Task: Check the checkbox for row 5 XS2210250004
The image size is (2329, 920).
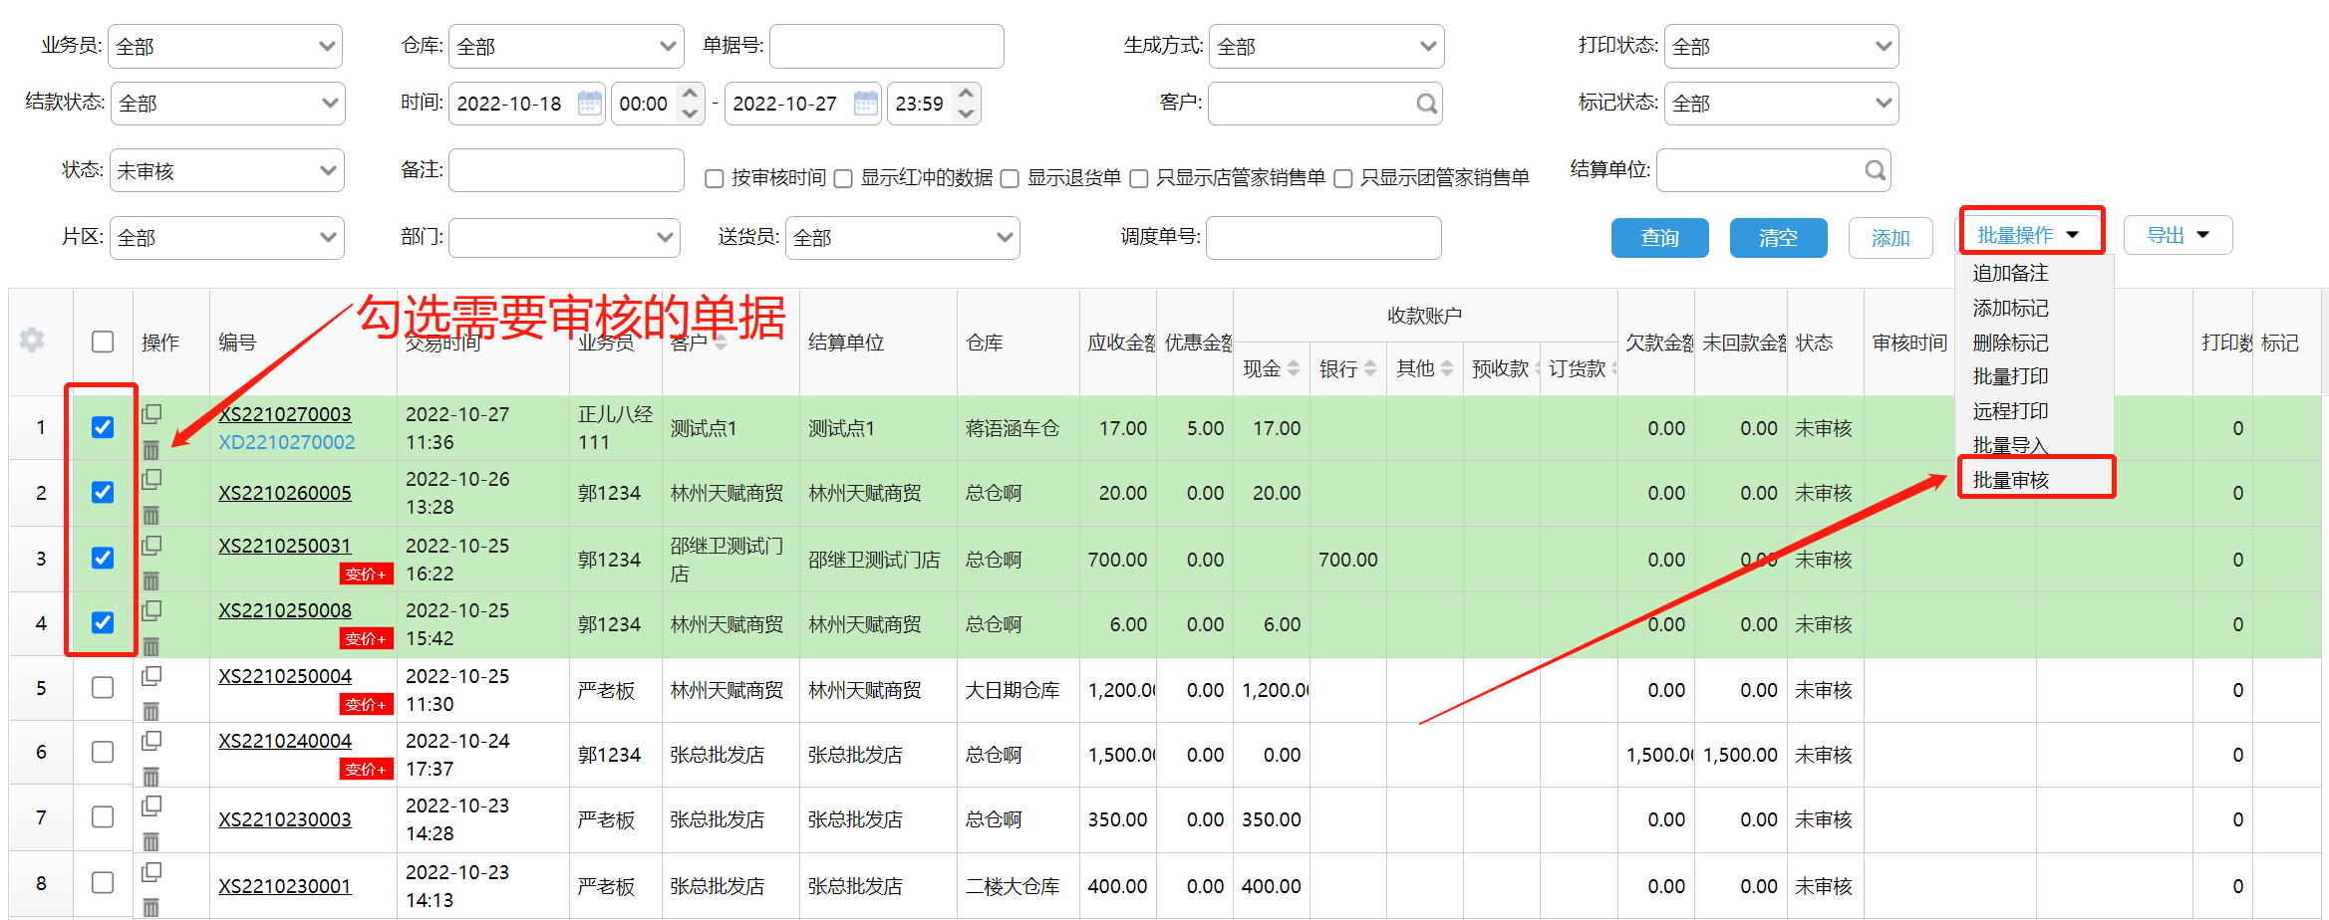Action: coord(103,687)
